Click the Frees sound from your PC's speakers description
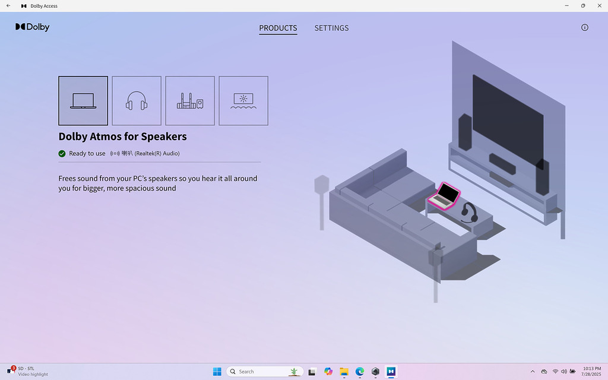Image resolution: width=608 pixels, height=380 pixels. pos(158,183)
